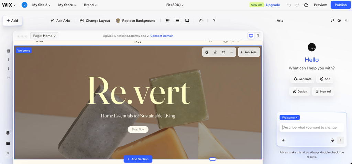The image size is (352, 164).
Task: Click the plus attachment icon in chat
Action: pyautogui.click(x=283, y=140)
